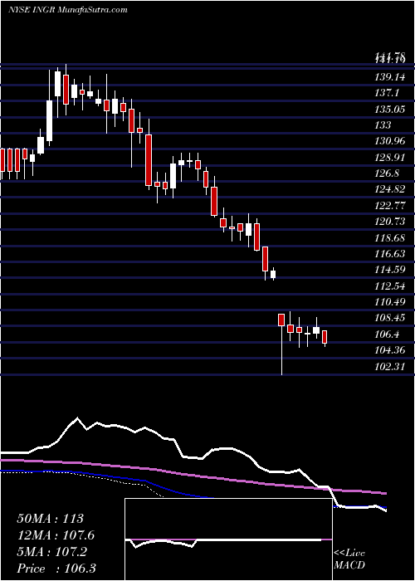Click the NYSE INGR MunafaSutra.com title text
The image size is (415, 581).
point(67,10)
